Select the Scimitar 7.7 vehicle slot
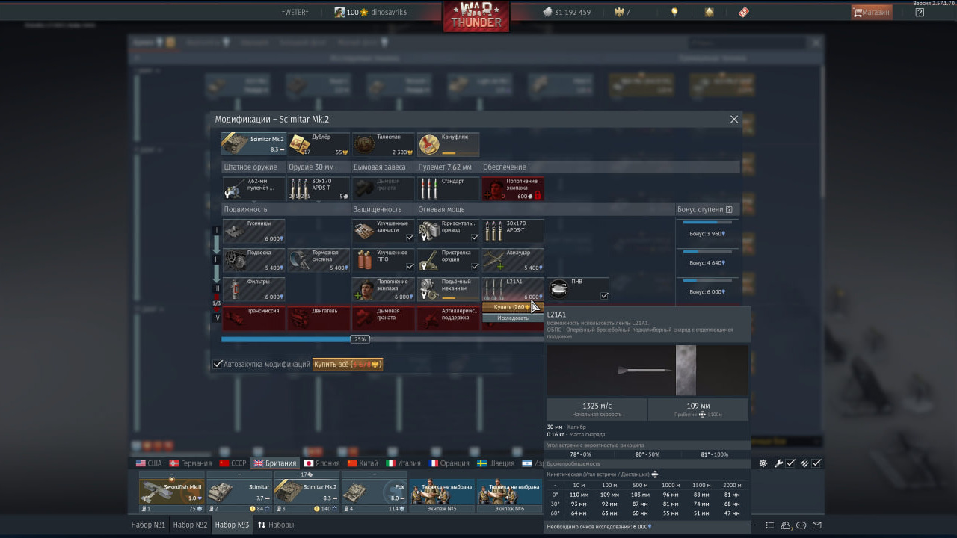 coord(239,492)
